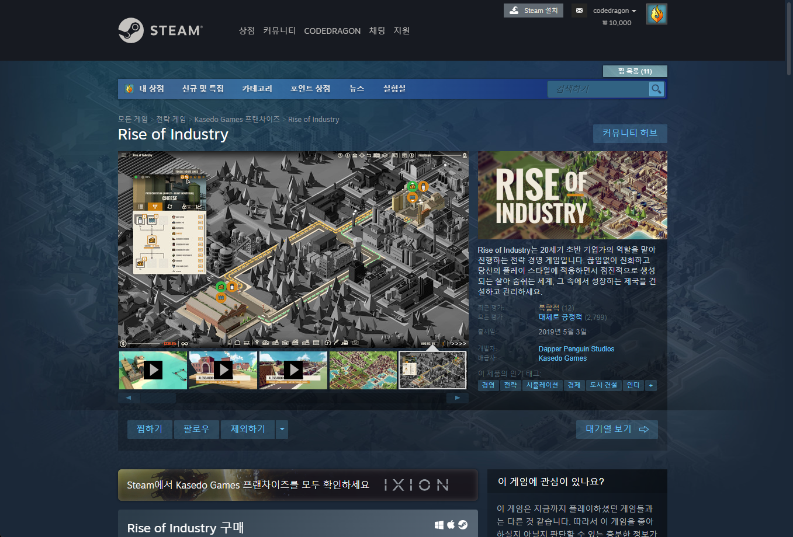Viewport: 793px width, 537px height.
Task: Click 대체로 긍정적 all reviews link
Action: [560, 317]
